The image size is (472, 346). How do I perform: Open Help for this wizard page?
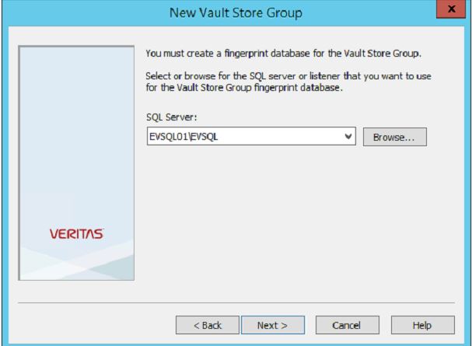pyautogui.click(x=411, y=324)
